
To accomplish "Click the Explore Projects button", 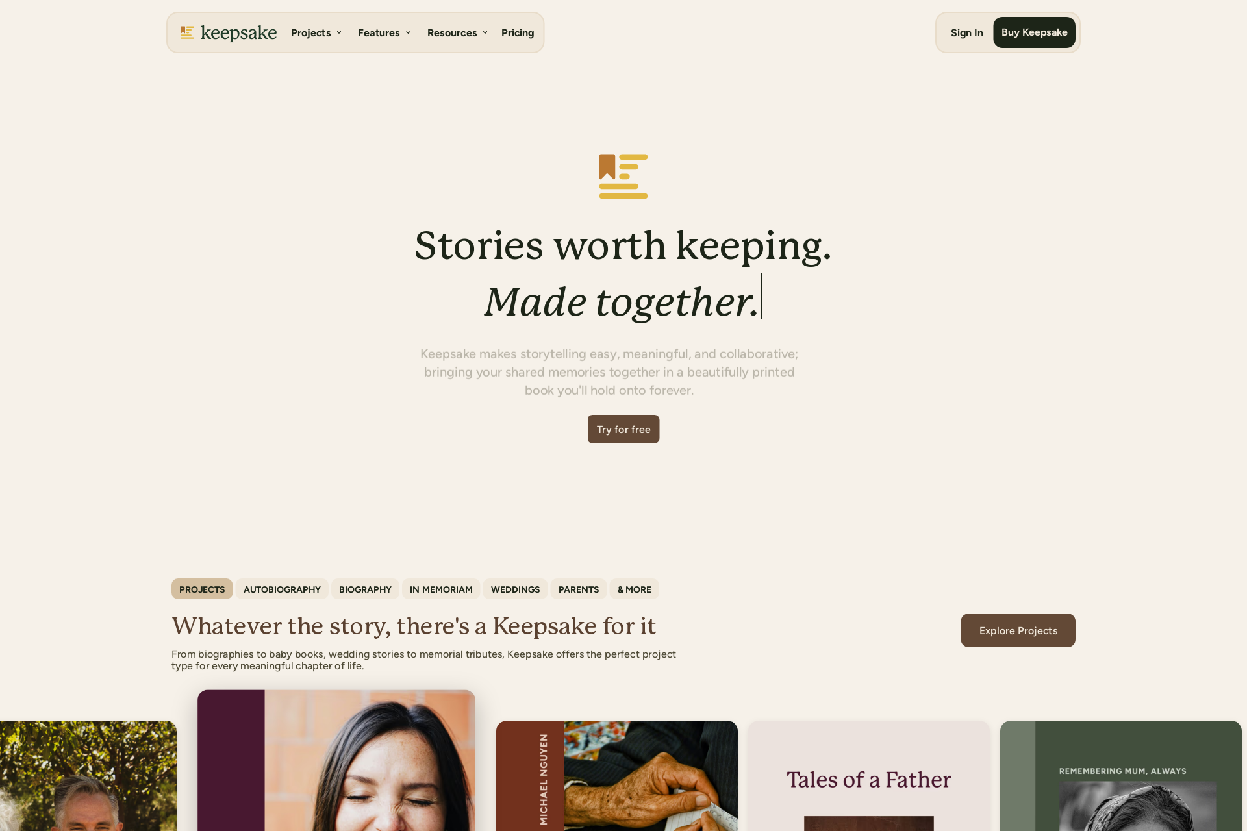I will [1018, 630].
